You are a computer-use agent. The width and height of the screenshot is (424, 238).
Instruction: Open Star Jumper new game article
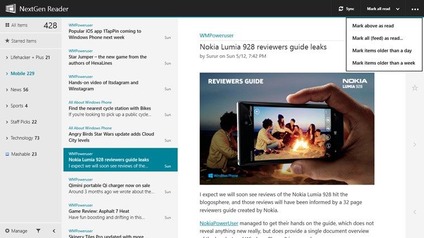coord(120,57)
